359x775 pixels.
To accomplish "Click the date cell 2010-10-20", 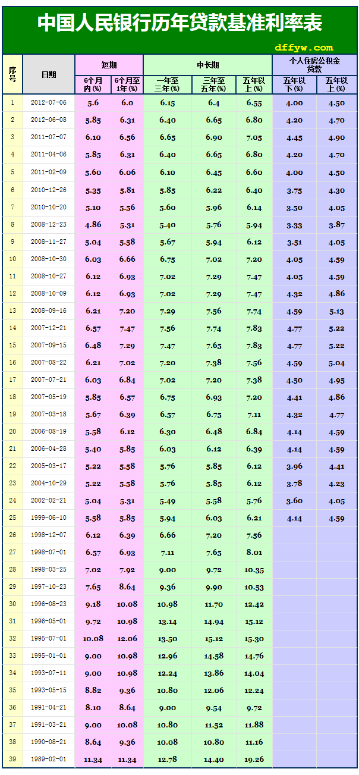I will pyautogui.click(x=49, y=208).
